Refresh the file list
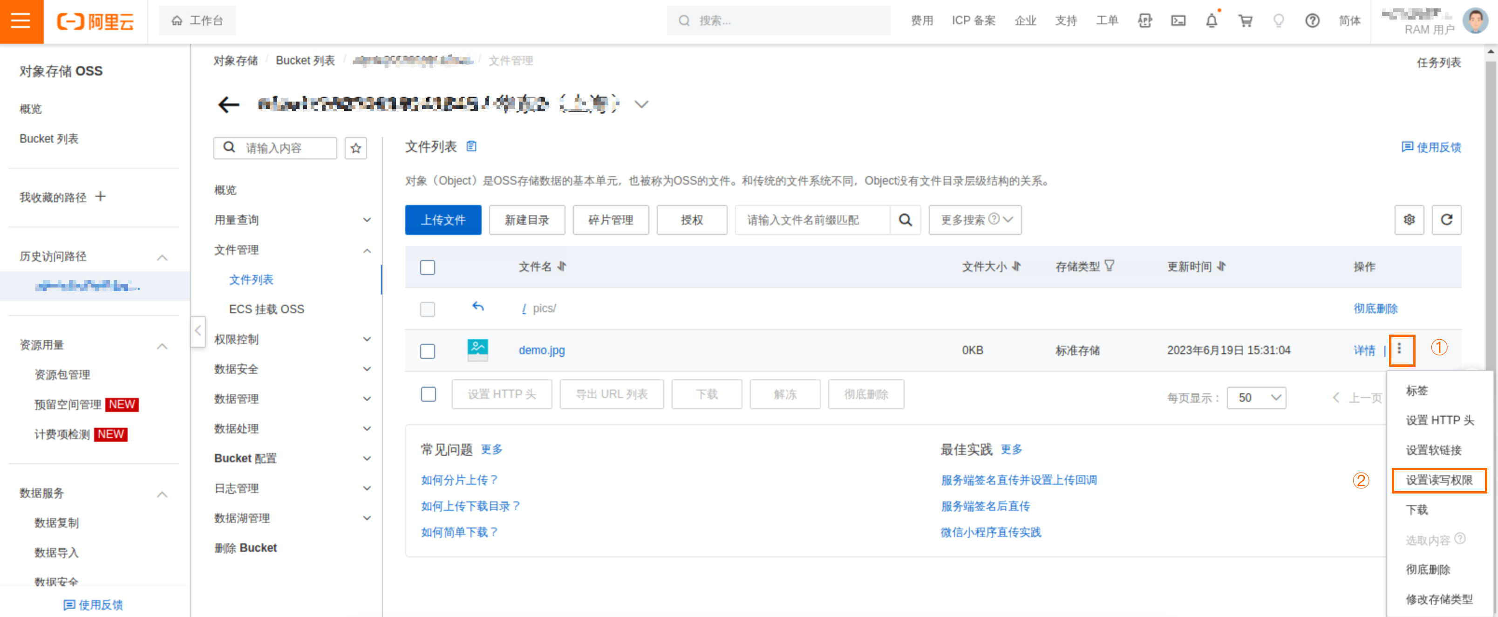 pyautogui.click(x=1446, y=220)
